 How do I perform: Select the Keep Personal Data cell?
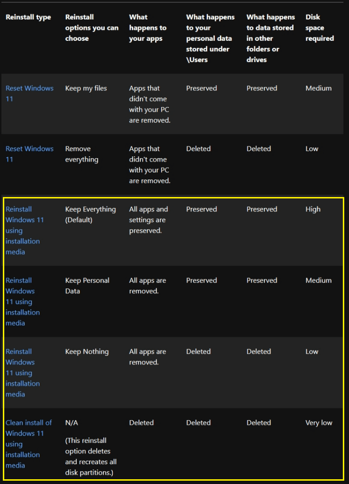[87, 286]
